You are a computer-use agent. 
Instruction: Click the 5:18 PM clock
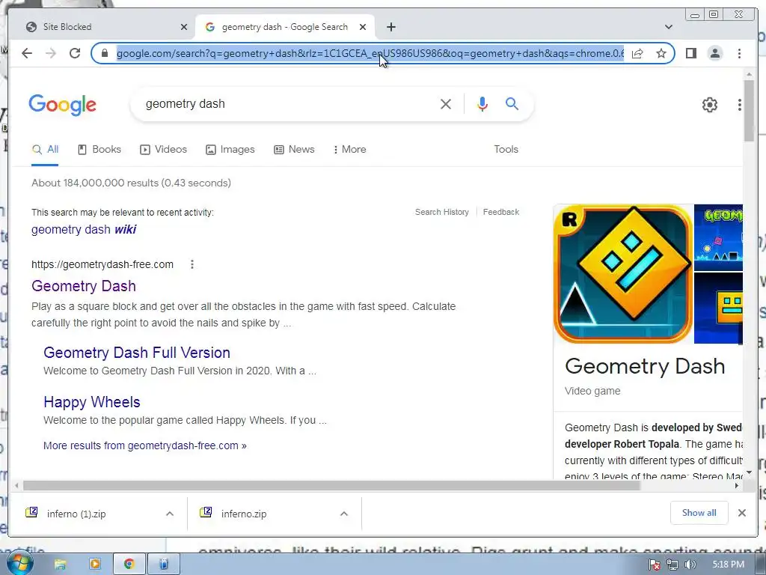(x=728, y=565)
